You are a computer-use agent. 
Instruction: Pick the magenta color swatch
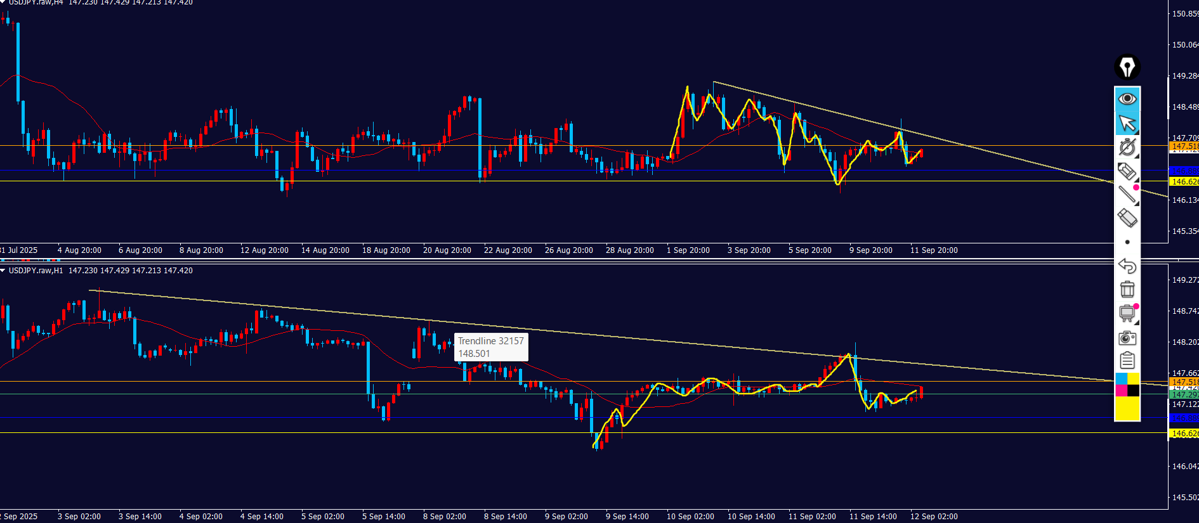1121,390
